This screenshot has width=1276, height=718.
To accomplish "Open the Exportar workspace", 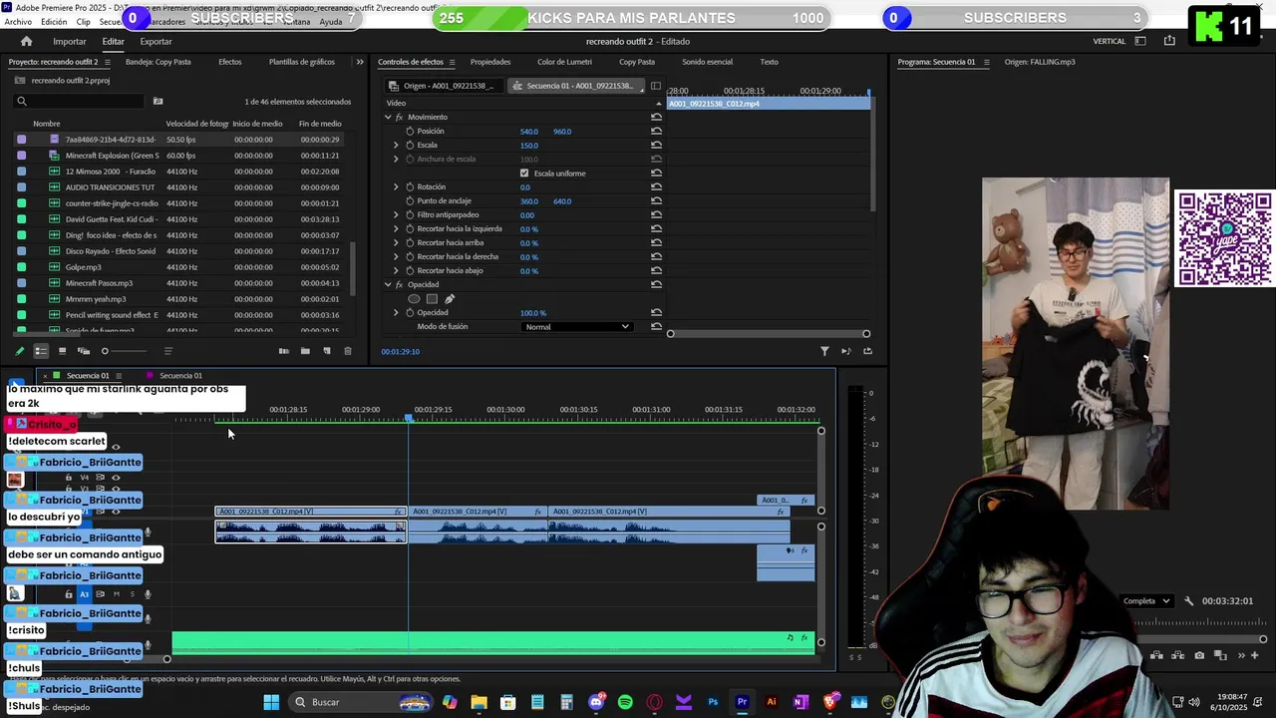I will pyautogui.click(x=156, y=41).
